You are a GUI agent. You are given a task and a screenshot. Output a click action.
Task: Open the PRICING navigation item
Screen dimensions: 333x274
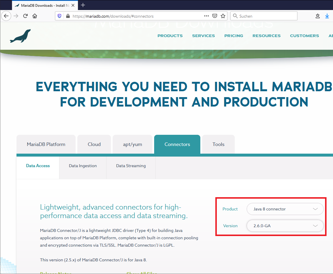click(234, 36)
